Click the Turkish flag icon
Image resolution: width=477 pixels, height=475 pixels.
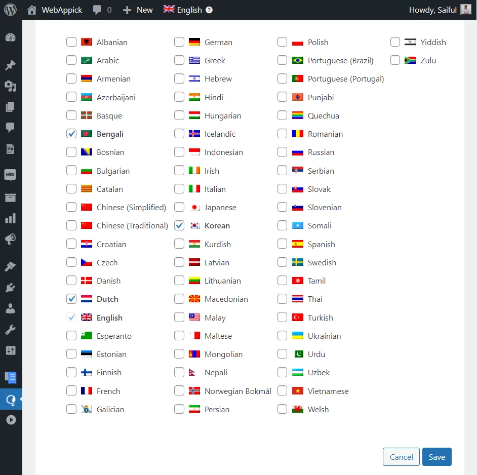point(298,318)
